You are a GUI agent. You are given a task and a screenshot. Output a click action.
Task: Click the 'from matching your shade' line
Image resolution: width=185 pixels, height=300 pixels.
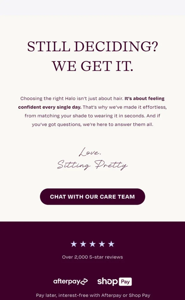[92, 116]
